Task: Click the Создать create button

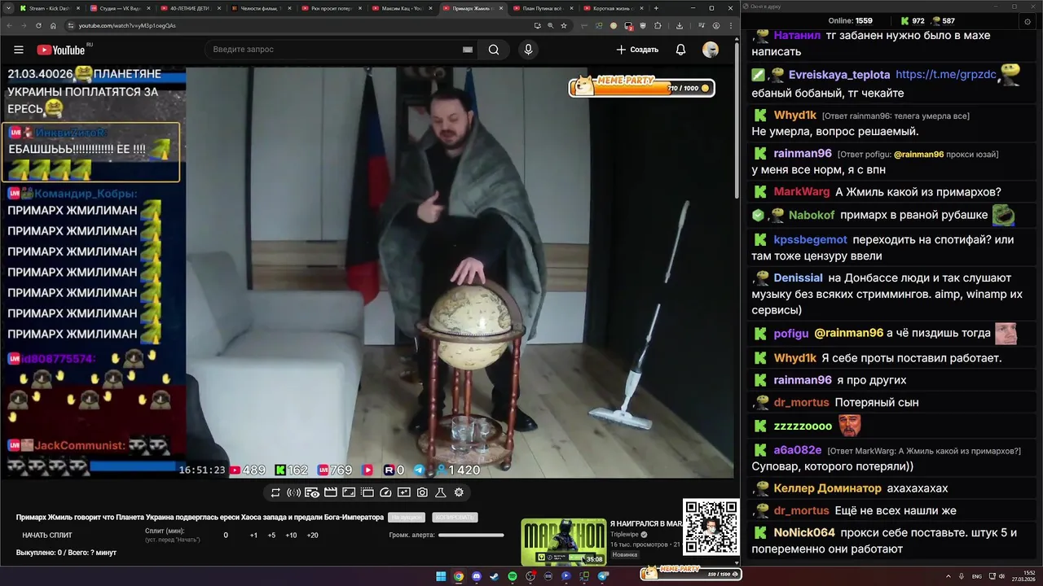Action: tap(637, 50)
